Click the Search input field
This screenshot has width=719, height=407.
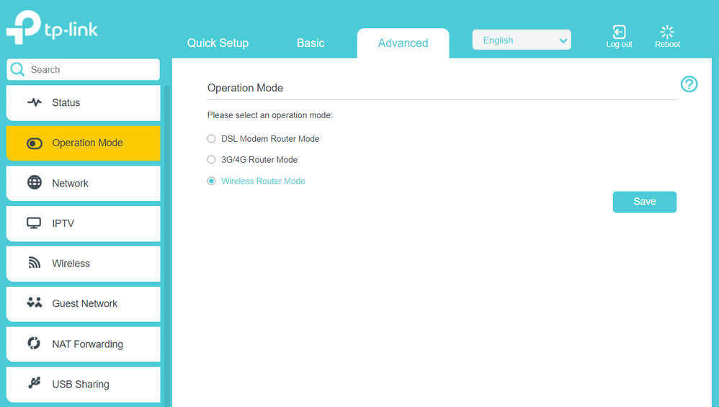click(91, 70)
